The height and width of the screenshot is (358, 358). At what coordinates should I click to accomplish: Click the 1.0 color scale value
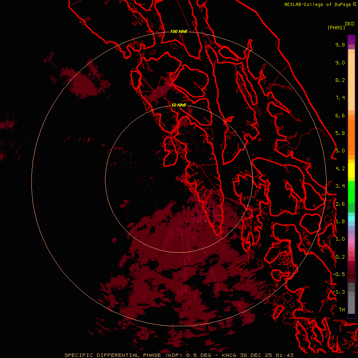coord(340,239)
